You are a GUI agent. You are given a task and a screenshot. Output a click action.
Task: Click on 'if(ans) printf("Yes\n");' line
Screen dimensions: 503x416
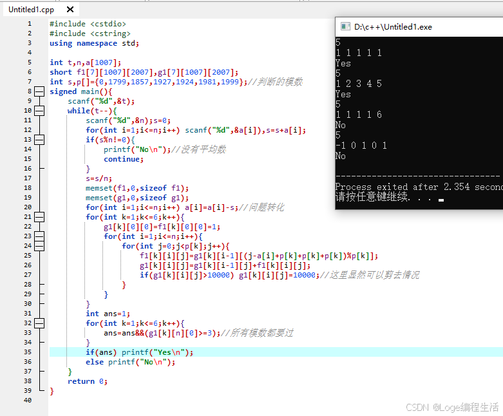140,352
